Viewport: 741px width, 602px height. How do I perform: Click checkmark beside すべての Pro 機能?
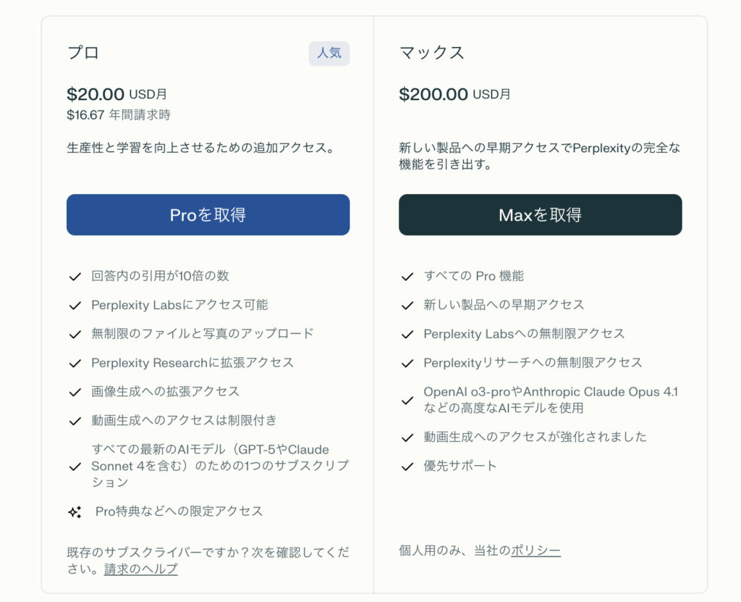tap(407, 276)
